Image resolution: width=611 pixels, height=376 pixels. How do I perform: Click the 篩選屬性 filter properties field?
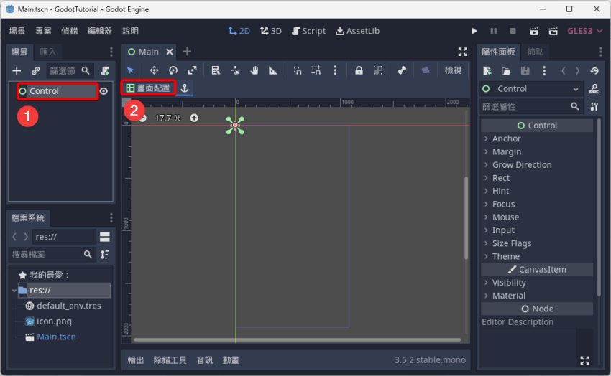tap(530, 106)
